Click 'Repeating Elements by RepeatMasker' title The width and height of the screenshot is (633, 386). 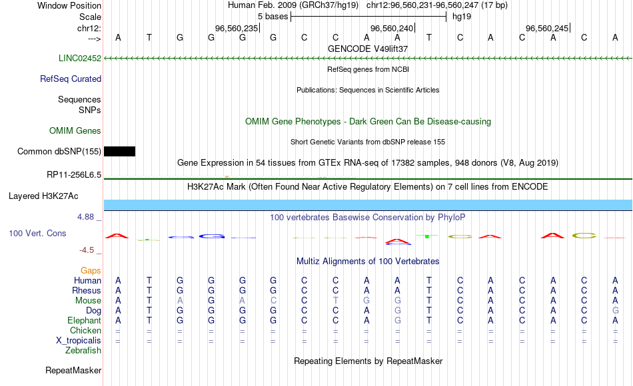point(368,361)
